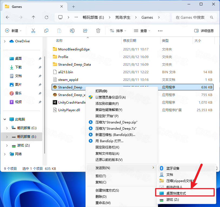Open the New item dropdown

point(13,31)
